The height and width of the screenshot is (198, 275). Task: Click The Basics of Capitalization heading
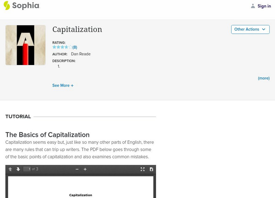click(x=47, y=135)
